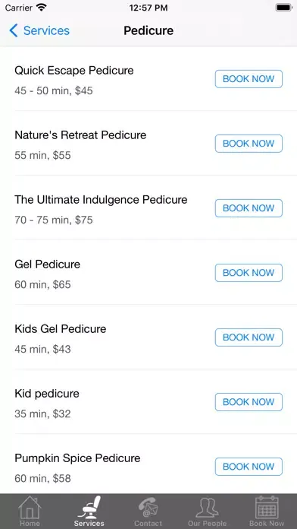The image size is (297, 529).
Task: Book the Kid pedicure service
Action: (x=249, y=402)
